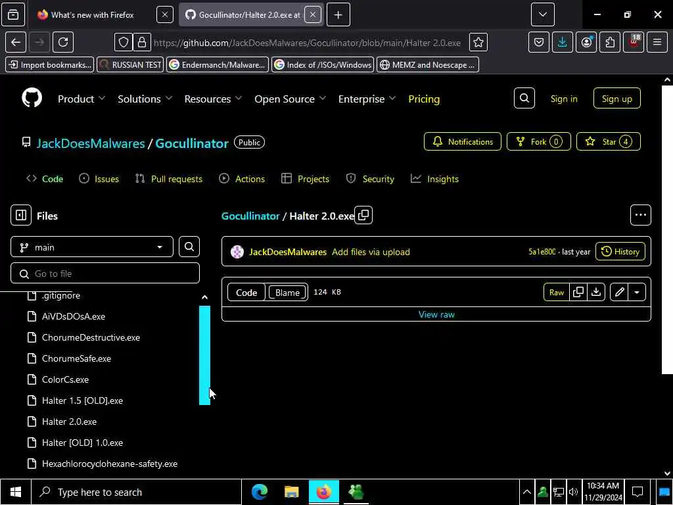Launch Microsoft Edge from the taskbar

[x=259, y=492]
